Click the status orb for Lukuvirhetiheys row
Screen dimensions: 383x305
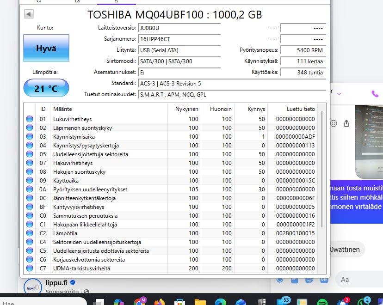[30, 119]
